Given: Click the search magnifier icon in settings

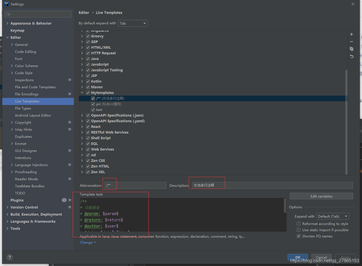Looking at the screenshot, I should 8,14.
